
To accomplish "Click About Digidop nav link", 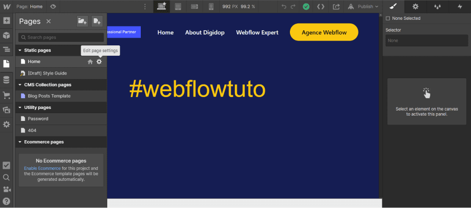I will click(205, 32).
